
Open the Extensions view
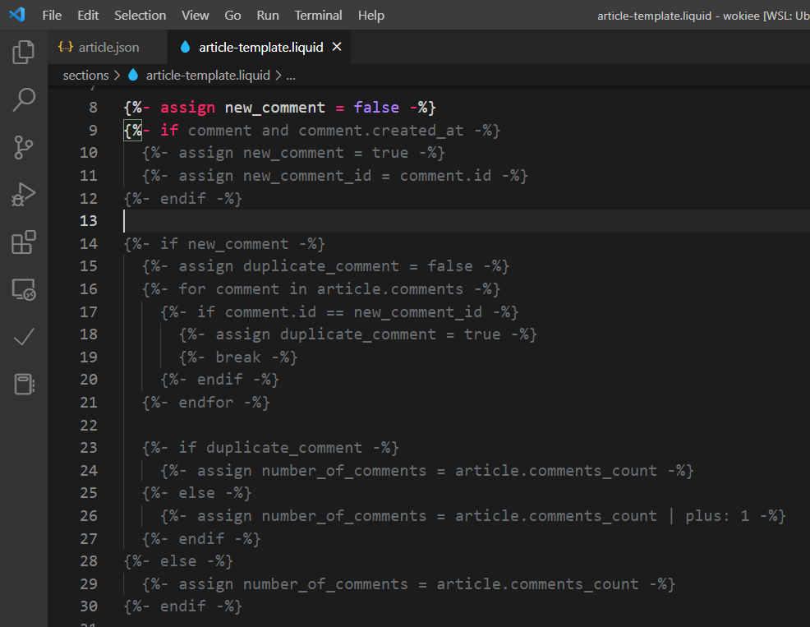(23, 242)
